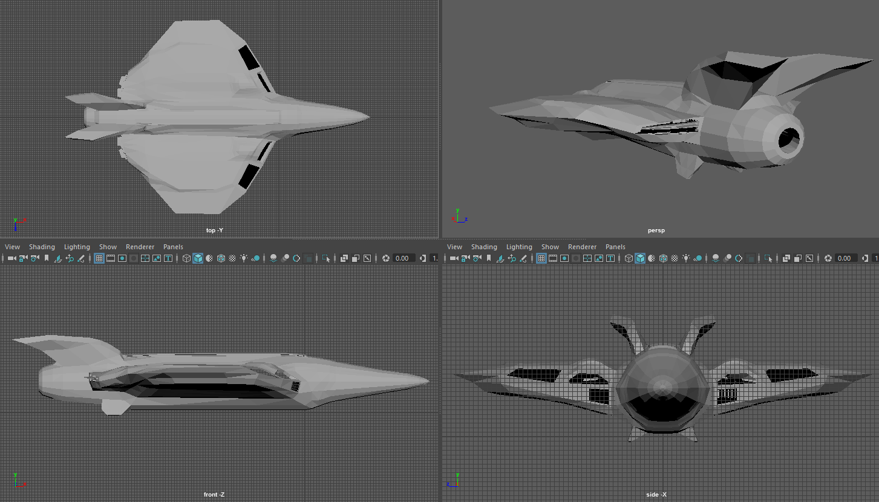The height and width of the screenshot is (502, 879).
Task: Click Select Camera icon in front view toolbar
Action: tap(11, 258)
